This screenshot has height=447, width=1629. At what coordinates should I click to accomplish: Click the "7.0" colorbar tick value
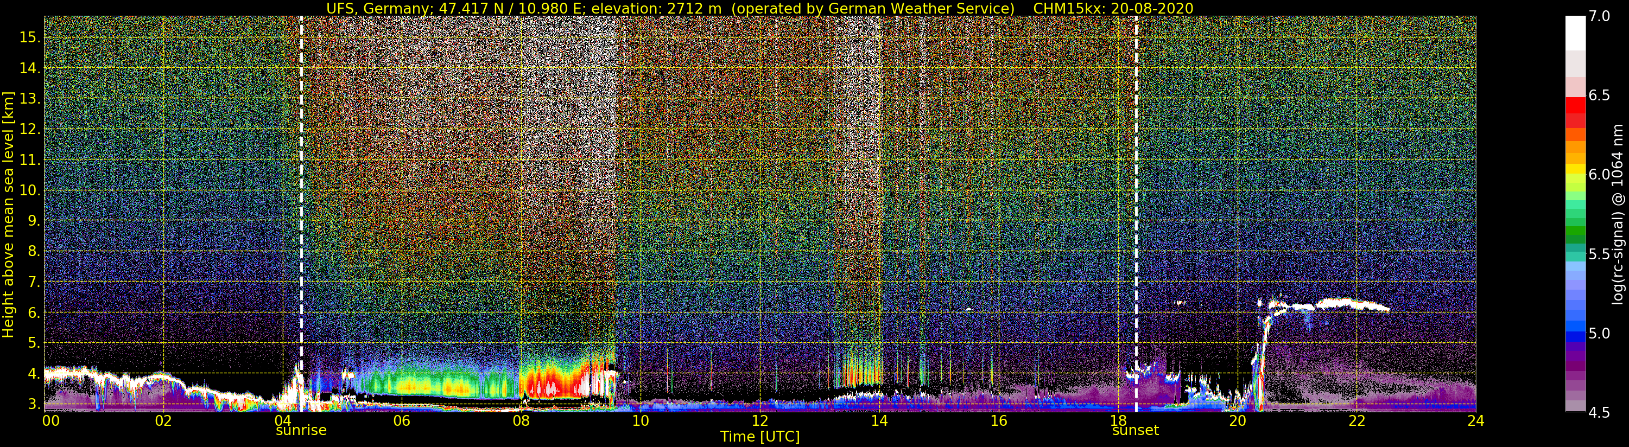coord(1600,16)
